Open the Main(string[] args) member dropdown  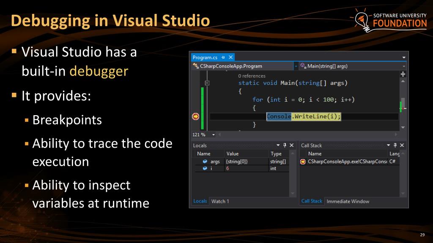(403, 66)
